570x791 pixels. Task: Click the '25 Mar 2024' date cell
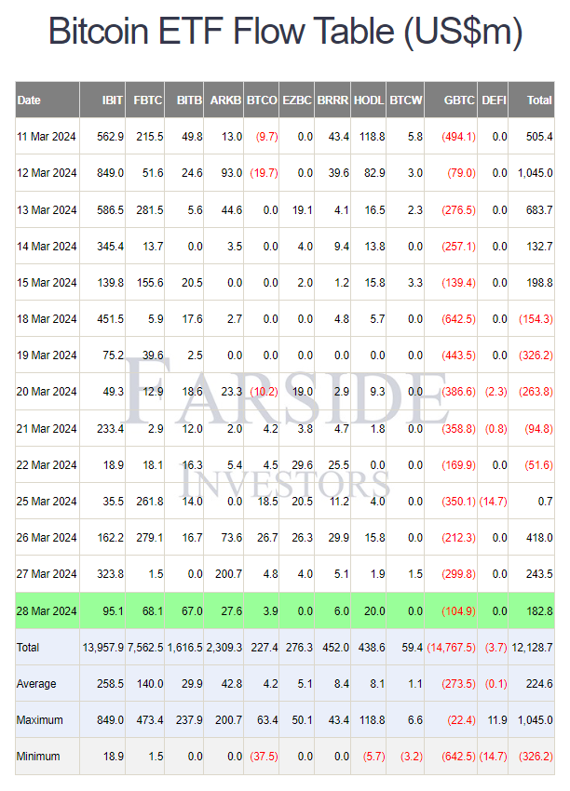click(x=47, y=502)
